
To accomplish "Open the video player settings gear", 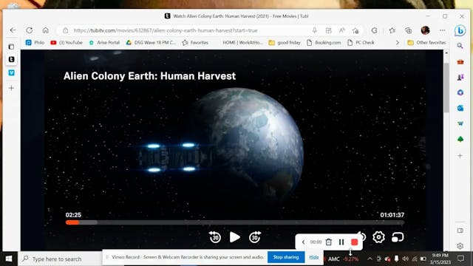I will 378,237.
